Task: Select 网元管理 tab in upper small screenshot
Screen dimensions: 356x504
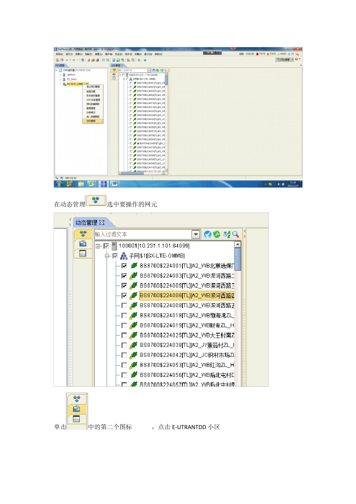Action: (x=60, y=66)
